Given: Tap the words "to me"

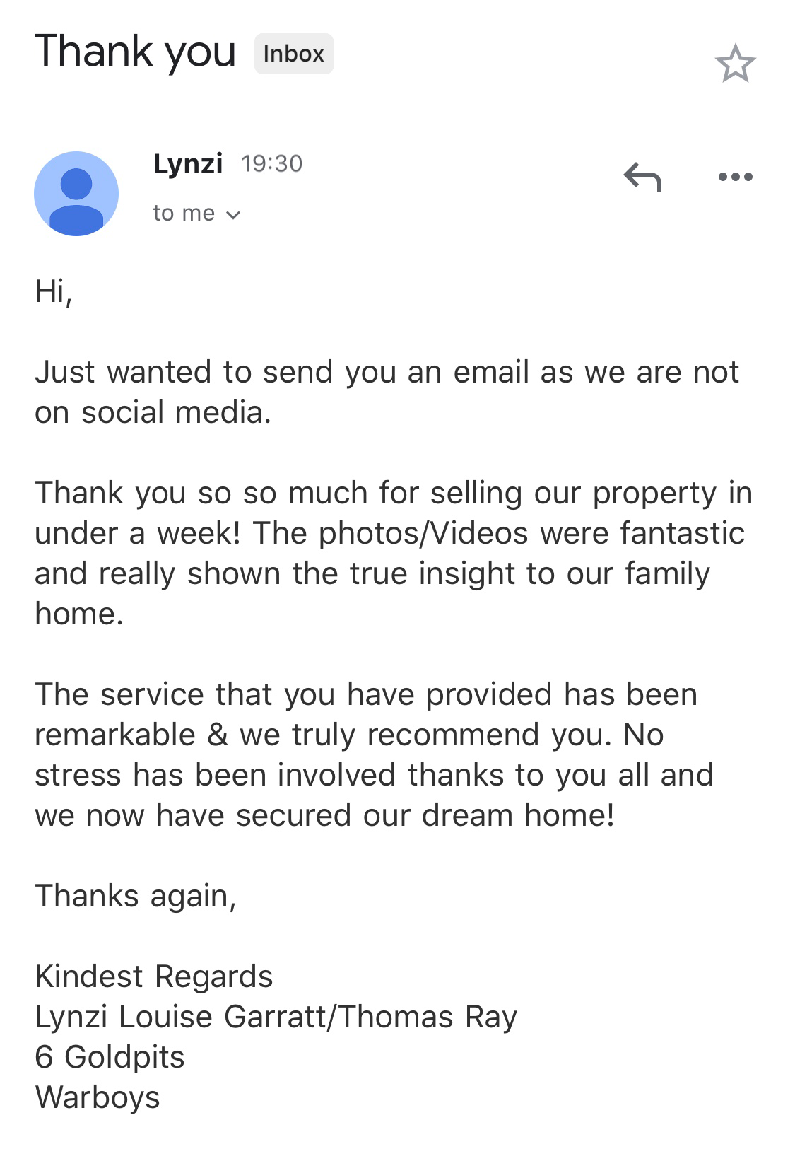Looking at the screenshot, I should [x=184, y=214].
